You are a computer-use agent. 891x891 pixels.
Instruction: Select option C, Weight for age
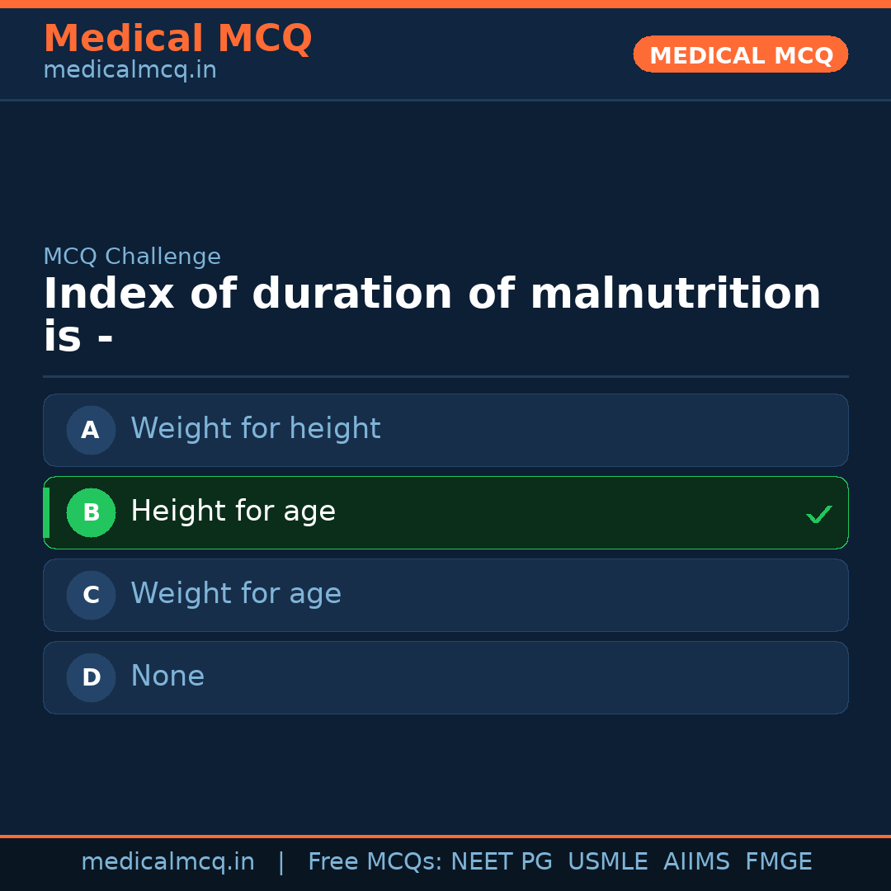[x=445, y=595]
